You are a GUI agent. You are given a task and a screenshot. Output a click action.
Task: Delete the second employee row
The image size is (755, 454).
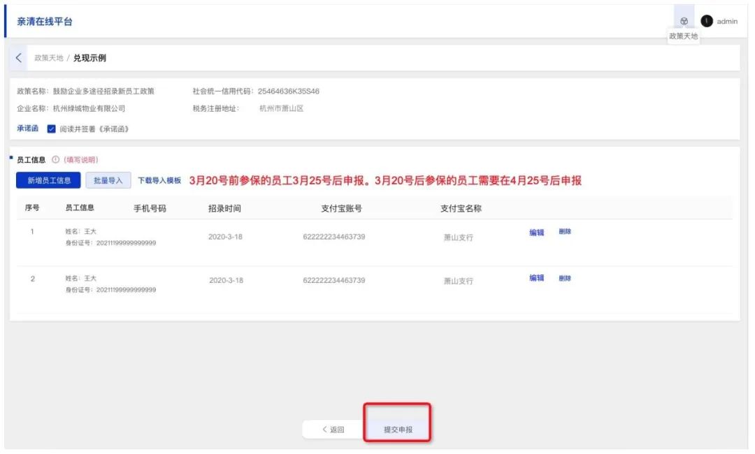(565, 278)
